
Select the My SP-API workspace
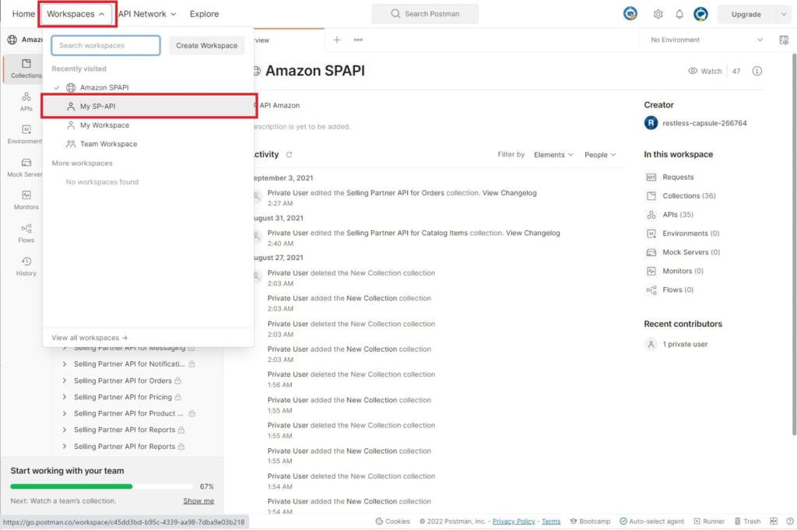click(148, 106)
